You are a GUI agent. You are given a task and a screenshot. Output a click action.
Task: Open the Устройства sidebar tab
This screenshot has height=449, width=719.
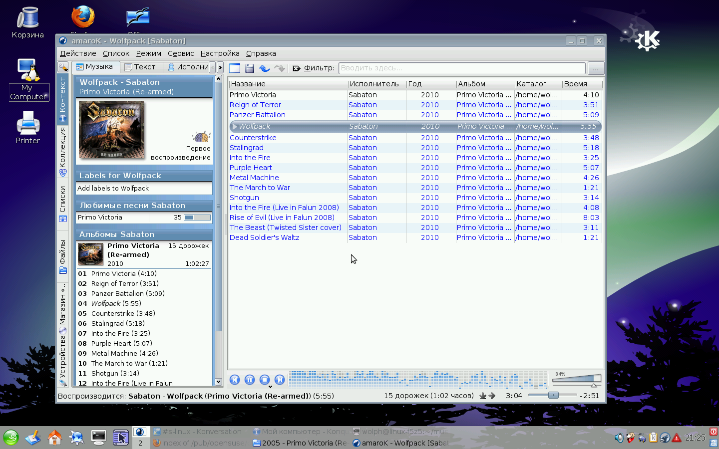(x=63, y=361)
